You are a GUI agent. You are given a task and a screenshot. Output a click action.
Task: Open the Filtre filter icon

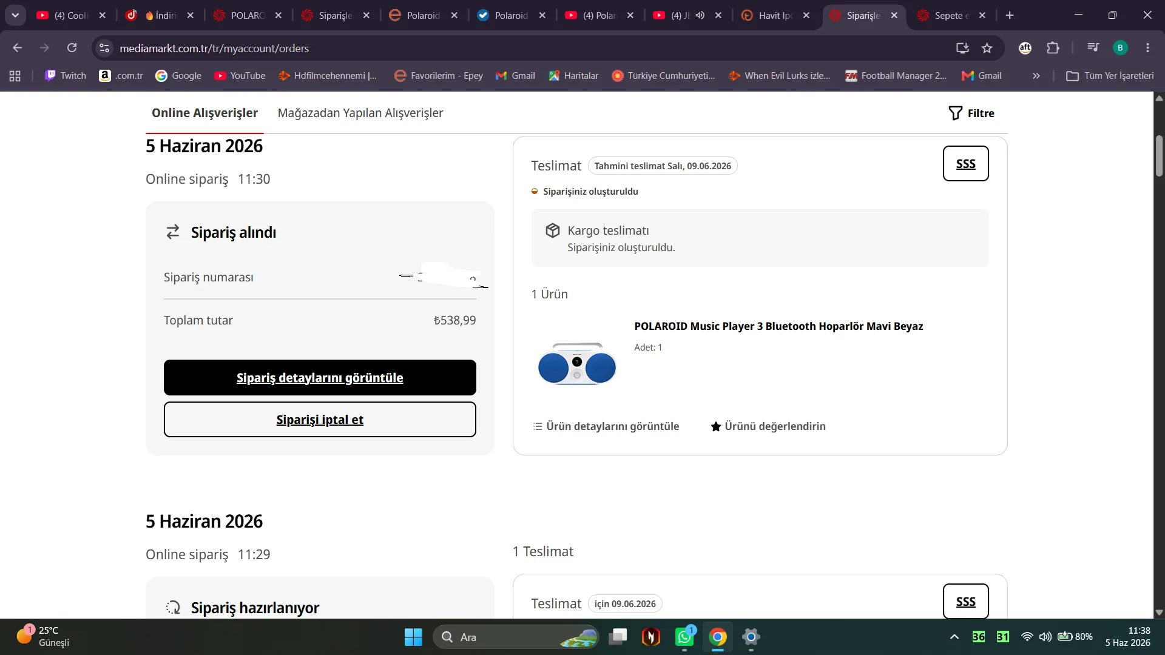click(x=956, y=113)
